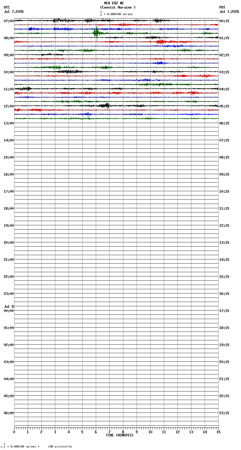Click the large green seismic event near minute 6
Screen dimensions: 241x450
click(x=96, y=33)
